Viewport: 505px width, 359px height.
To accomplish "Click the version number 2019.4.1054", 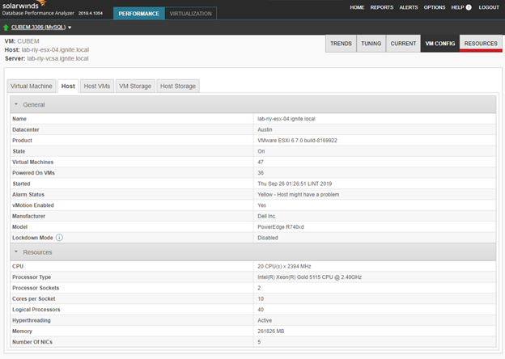I will click(x=91, y=13).
